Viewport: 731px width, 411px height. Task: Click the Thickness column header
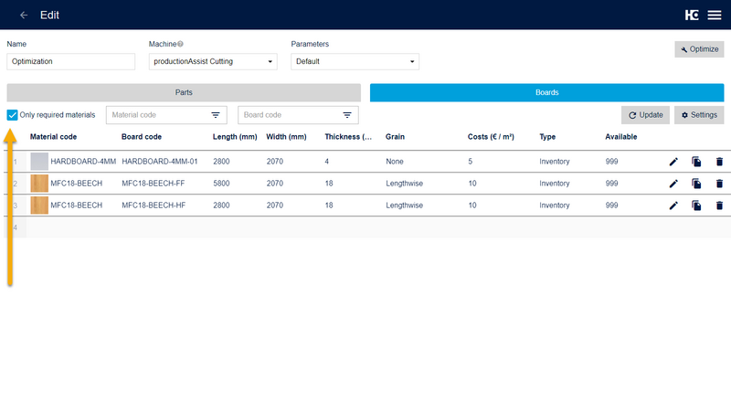coord(348,137)
